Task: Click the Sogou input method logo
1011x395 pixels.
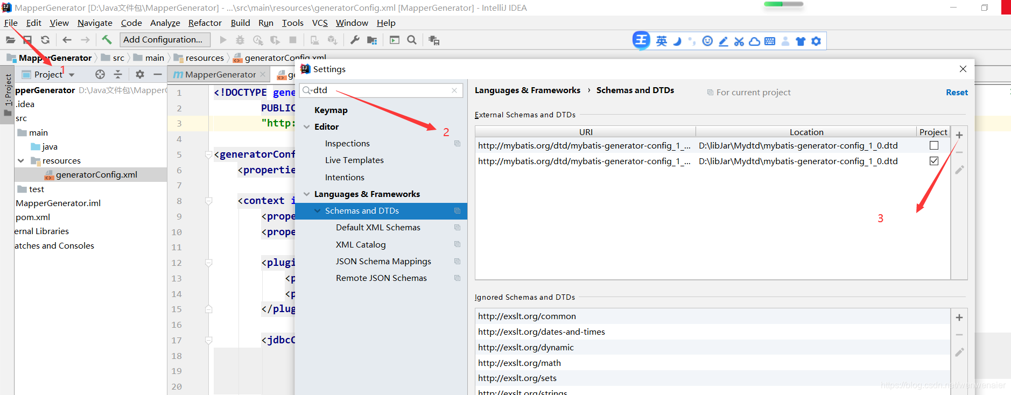Action: point(641,40)
